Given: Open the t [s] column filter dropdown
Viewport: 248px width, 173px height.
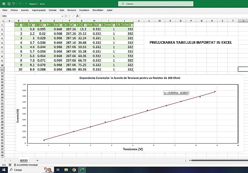Looking at the screenshot, I should (x=85, y=25).
